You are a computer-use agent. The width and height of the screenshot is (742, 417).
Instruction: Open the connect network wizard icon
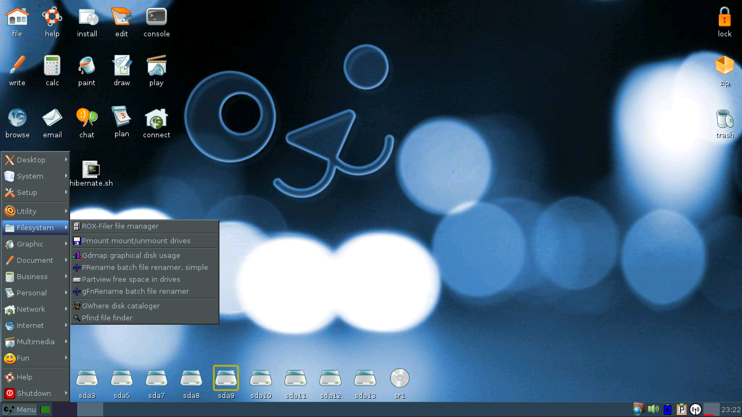pos(156,118)
